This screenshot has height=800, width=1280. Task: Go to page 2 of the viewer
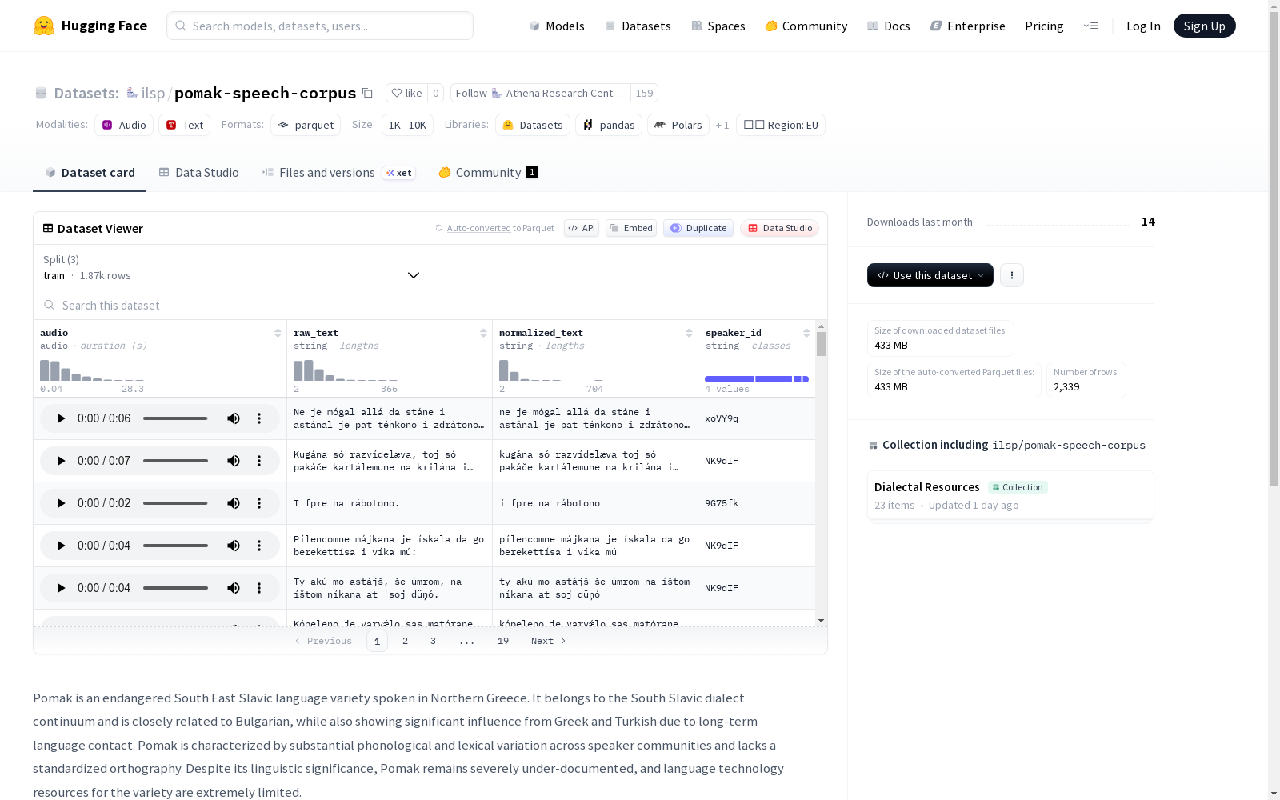pyautogui.click(x=406, y=641)
